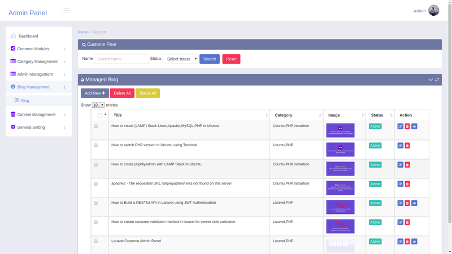Expand Content Management submenu

[38, 115]
